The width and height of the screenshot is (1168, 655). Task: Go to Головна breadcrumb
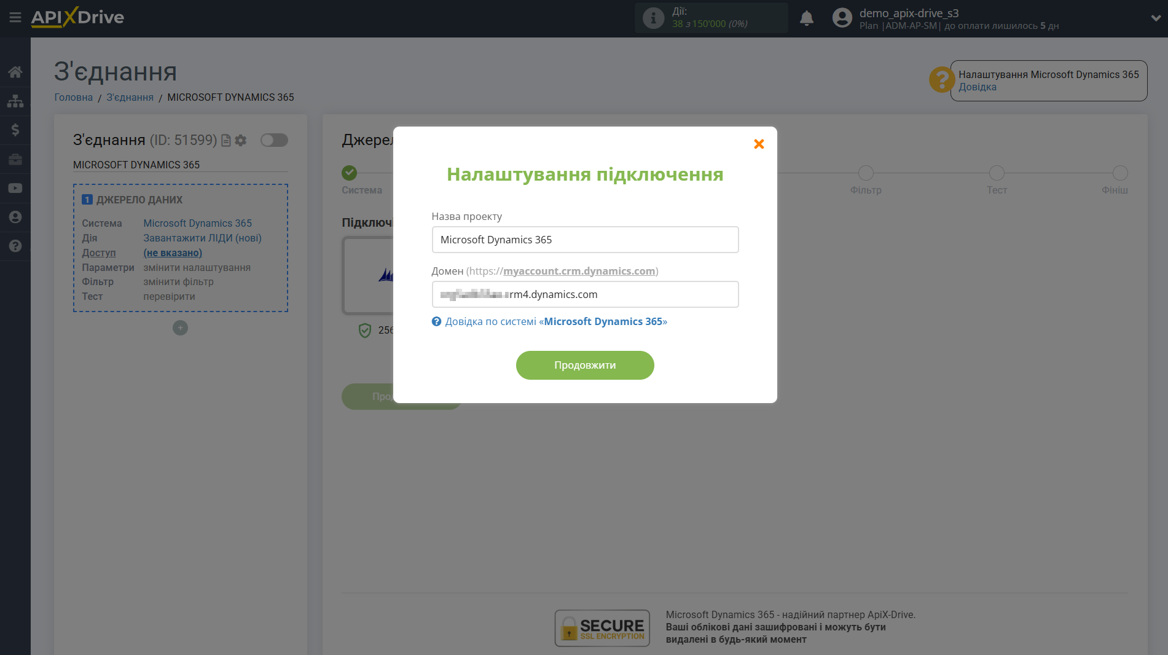74,97
